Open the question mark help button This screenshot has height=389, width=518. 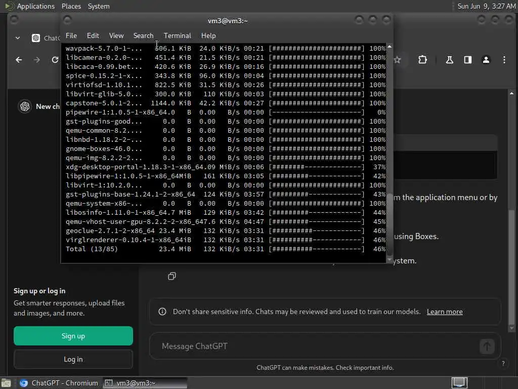click(503, 363)
